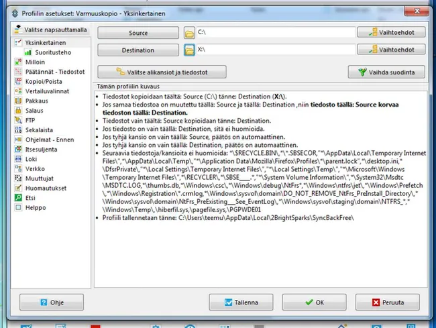Screen dimensions: 436x328
Task: Click the Pakkaus compression icon
Action: [18, 101]
